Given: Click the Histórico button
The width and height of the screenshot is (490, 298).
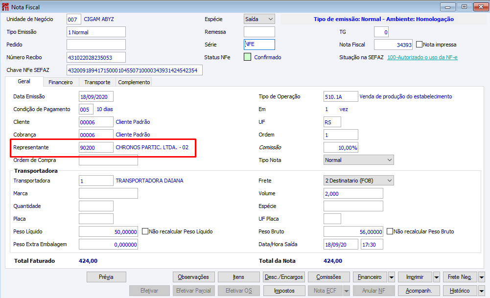Looking at the screenshot, I should point(460,291).
